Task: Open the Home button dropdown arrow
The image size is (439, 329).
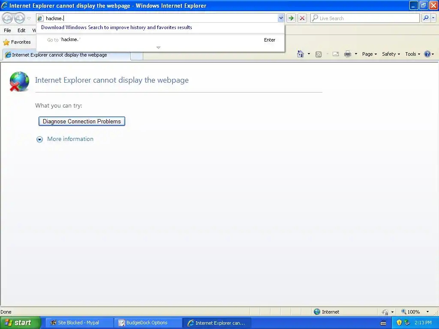Action: pos(309,54)
